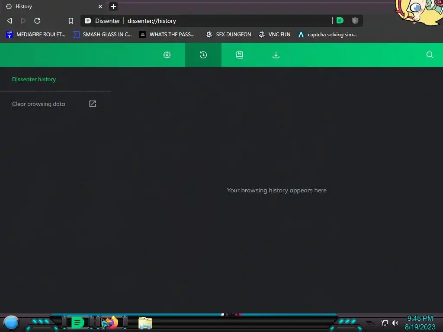The image size is (443, 332).
Task: Reload the page
Action: [x=37, y=21]
